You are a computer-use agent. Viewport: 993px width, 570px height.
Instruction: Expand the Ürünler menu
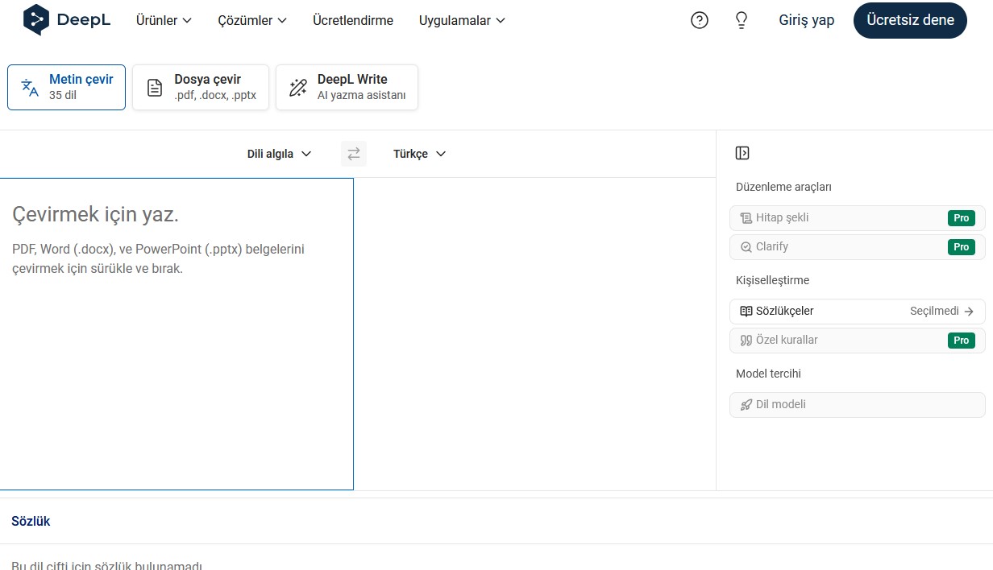tap(164, 21)
